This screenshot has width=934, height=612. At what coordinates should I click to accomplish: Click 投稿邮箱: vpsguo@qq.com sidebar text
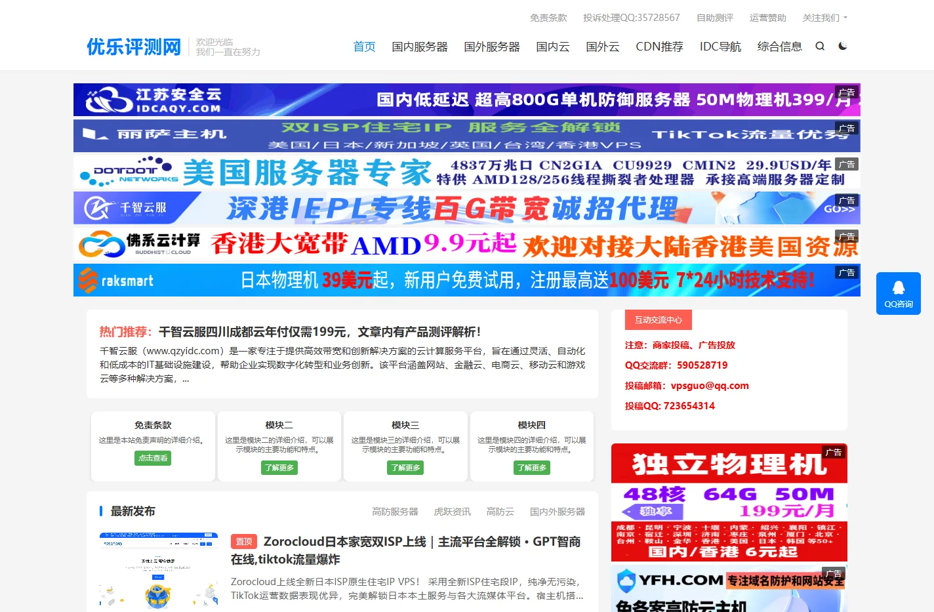687,386
